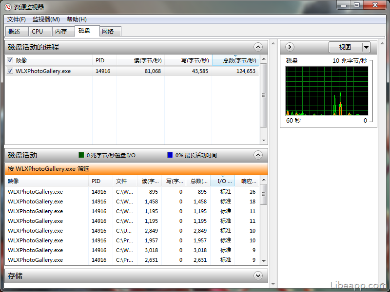The width and height of the screenshot is (390, 292).
Task: Maximize the Resource Monitor window
Action: click(x=357, y=5)
